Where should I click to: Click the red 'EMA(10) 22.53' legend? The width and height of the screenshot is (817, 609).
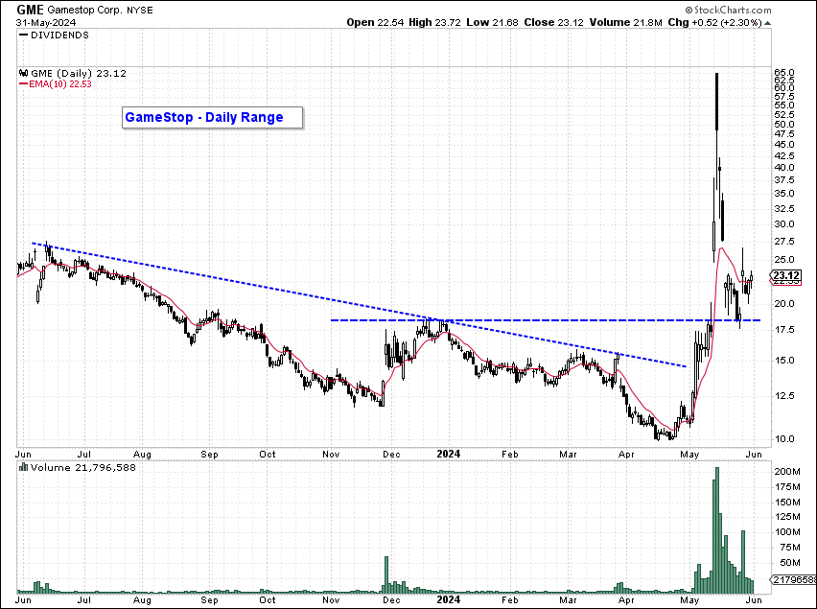click(x=56, y=83)
